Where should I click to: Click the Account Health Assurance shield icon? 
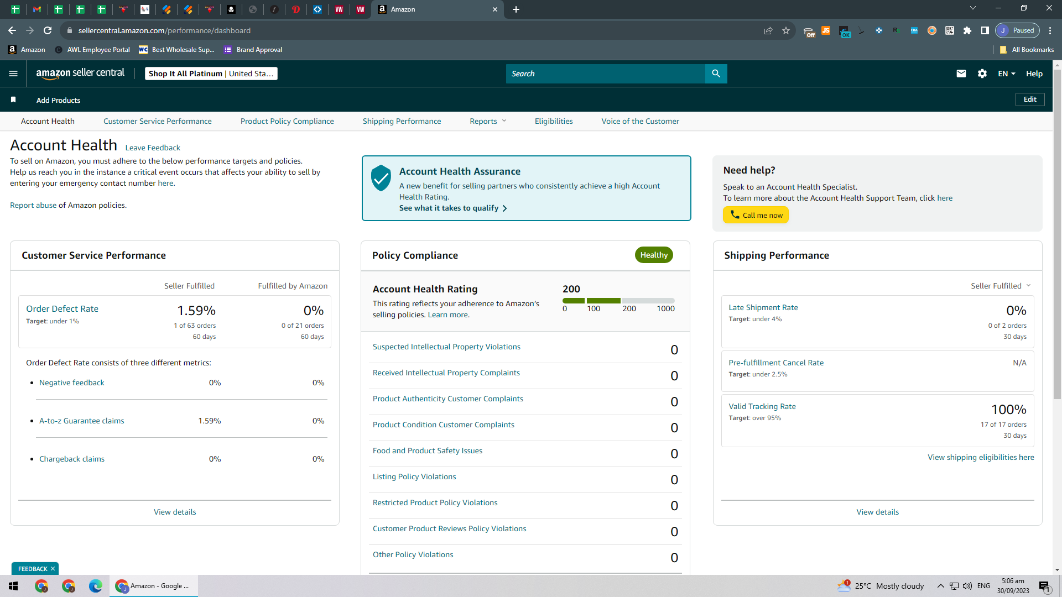point(381,178)
